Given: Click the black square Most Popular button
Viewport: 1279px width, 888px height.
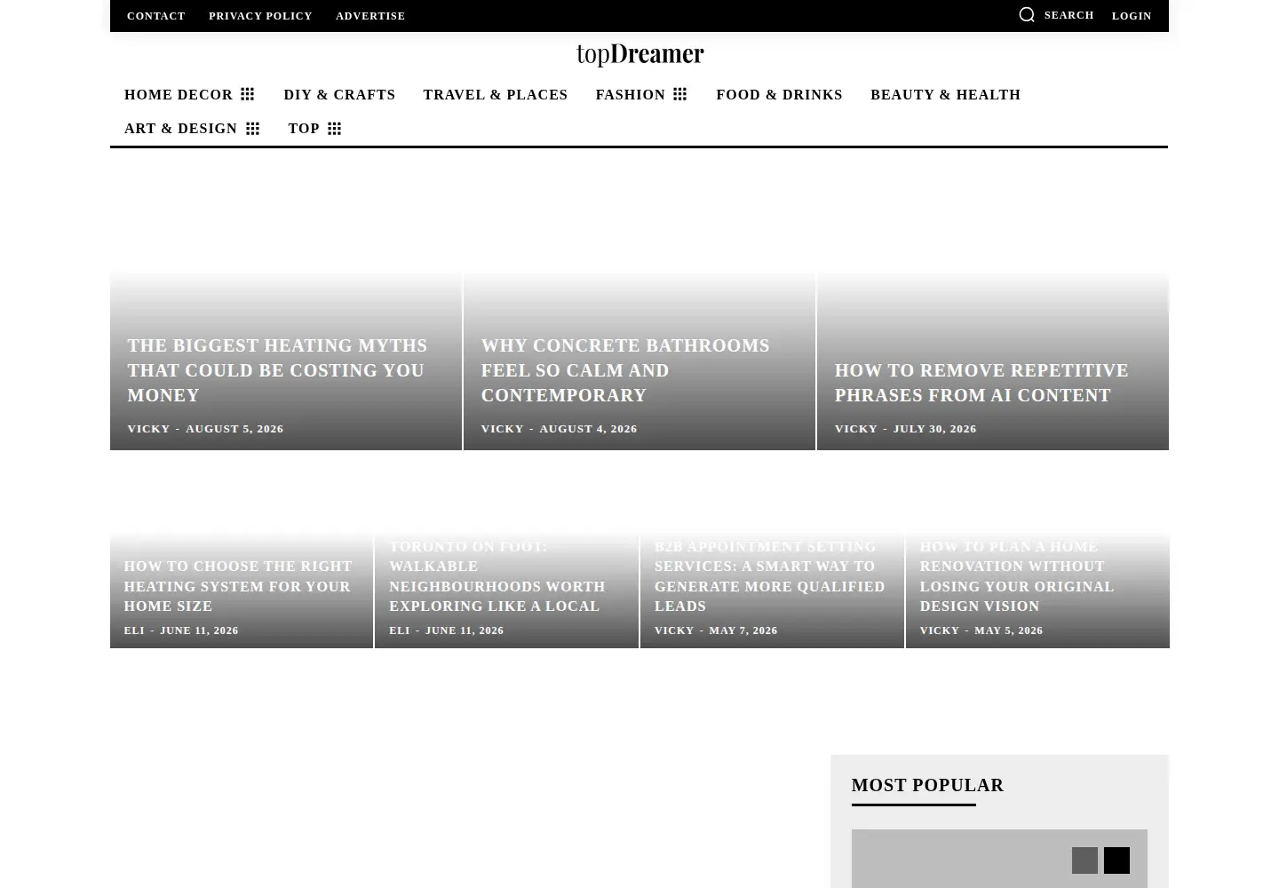Looking at the screenshot, I should tap(1116, 860).
